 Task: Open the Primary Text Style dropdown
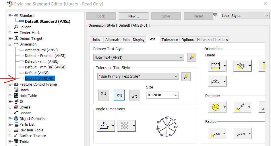tap(138, 58)
